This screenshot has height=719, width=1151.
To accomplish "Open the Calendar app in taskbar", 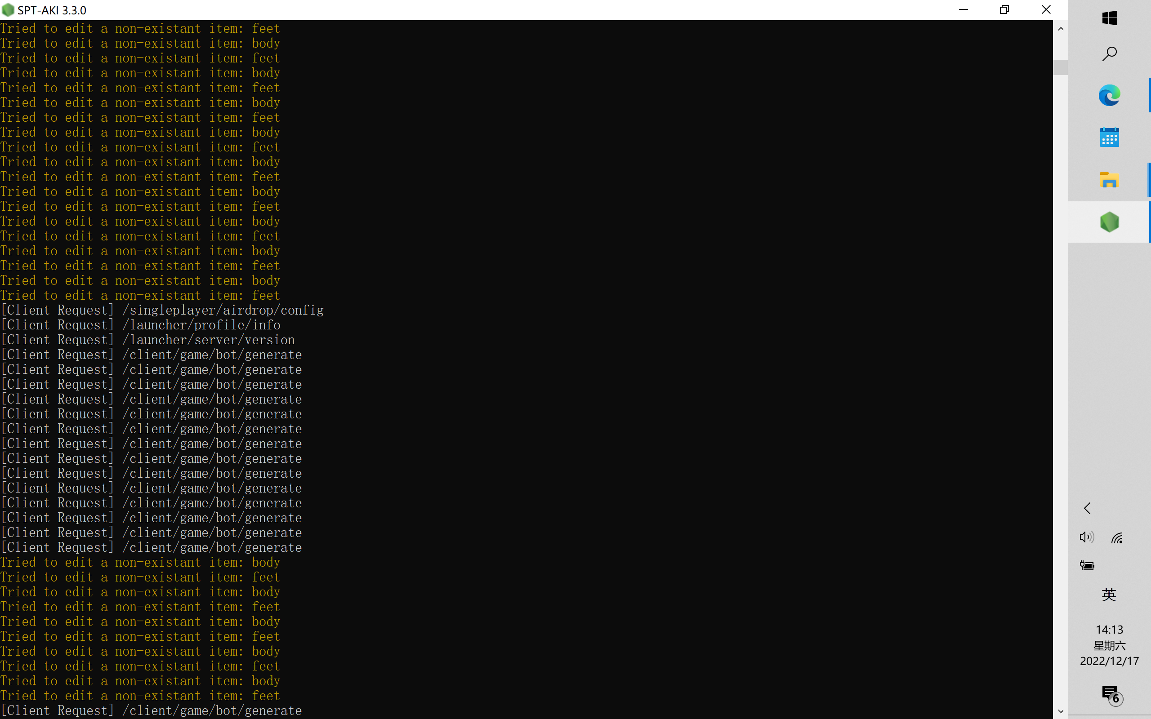I will click(1109, 138).
